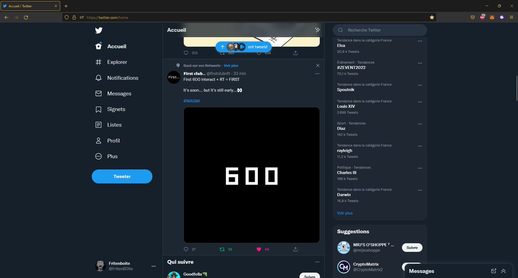Click the #WAGMI hashtag
The image size is (518, 278).
click(192, 101)
